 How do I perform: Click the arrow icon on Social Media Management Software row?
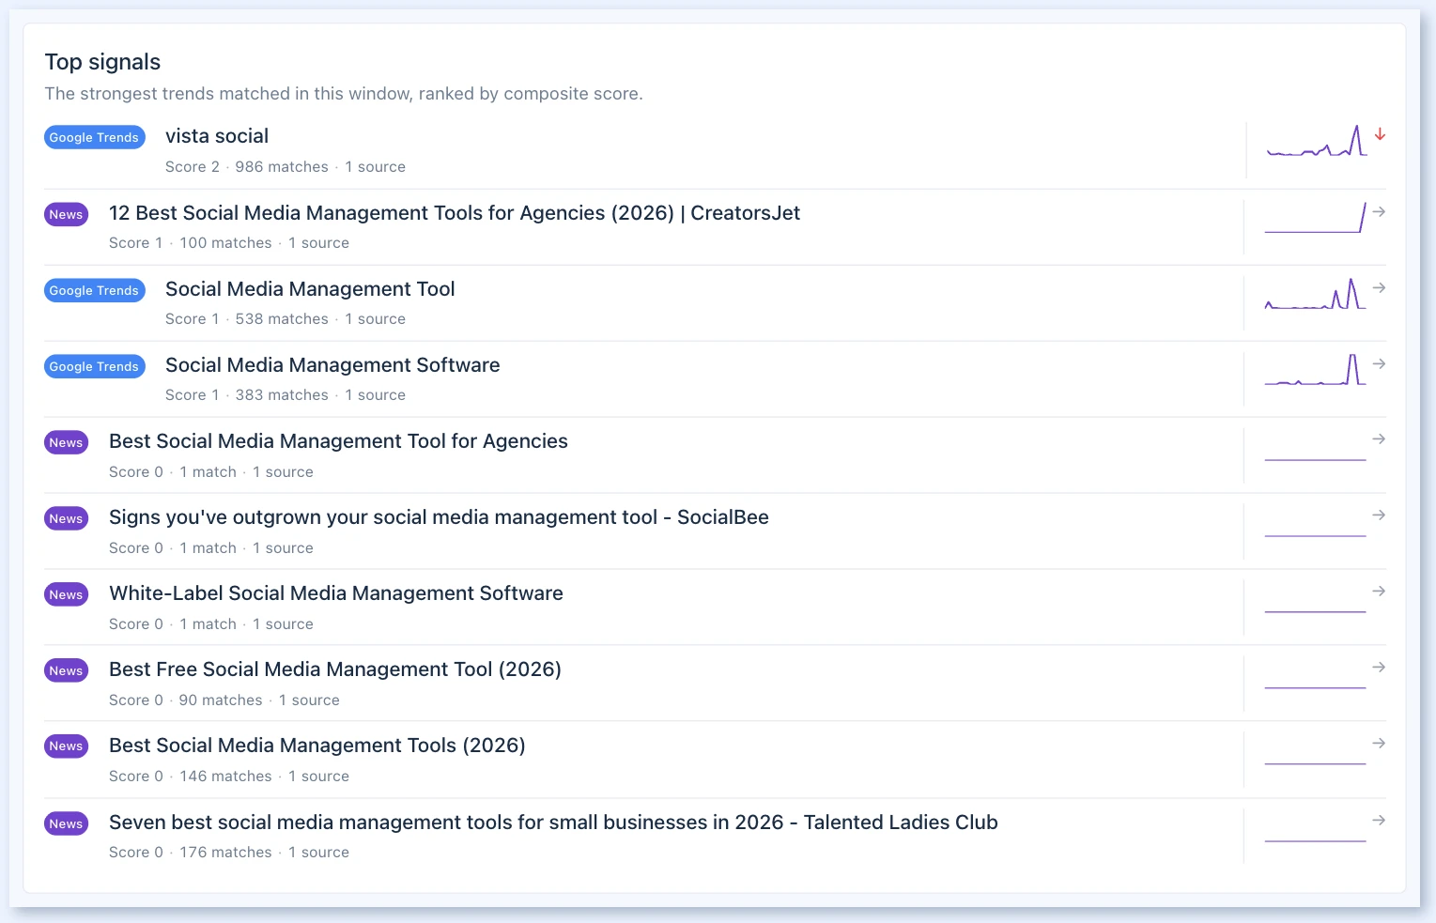coord(1379,364)
